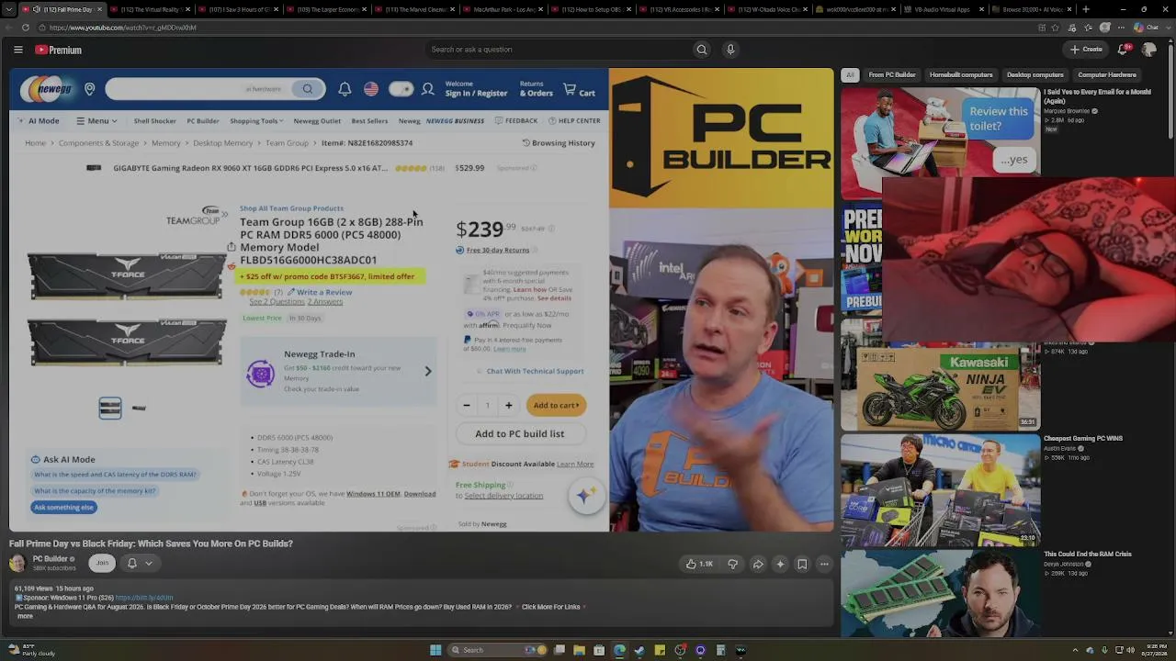The image size is (1176, 661).
Task: Click the 'Ask something else' AI button
Action: 64,508
